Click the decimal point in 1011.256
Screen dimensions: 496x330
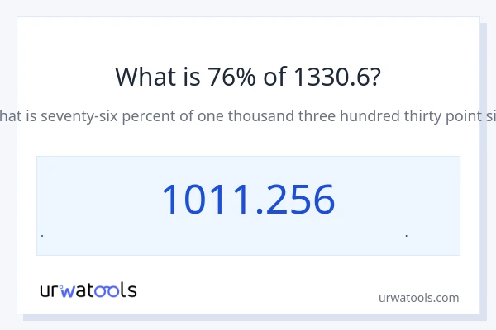click(256, 214)
